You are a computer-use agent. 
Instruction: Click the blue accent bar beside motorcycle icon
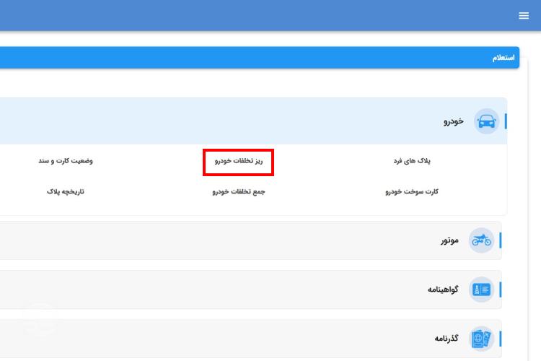[x=500, y=240]
